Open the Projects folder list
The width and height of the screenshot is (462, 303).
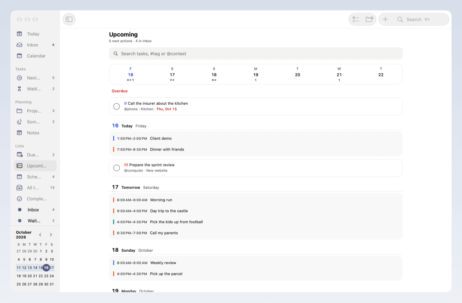[35, 111]
